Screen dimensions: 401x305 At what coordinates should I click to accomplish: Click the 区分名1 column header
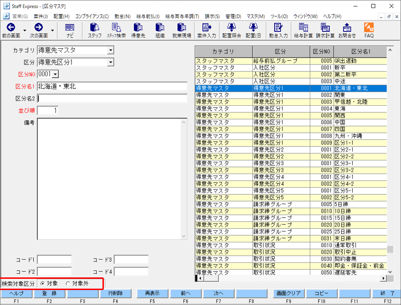tap(360, 51)
